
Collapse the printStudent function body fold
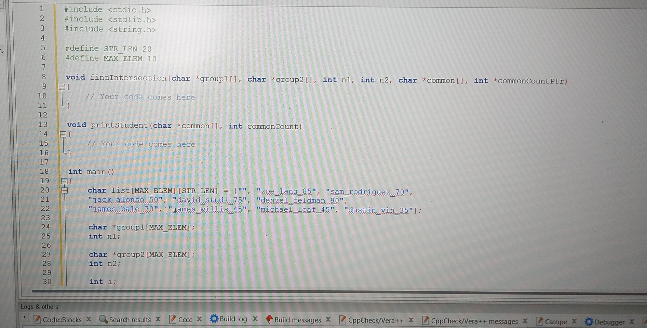[x=63, y=134]
